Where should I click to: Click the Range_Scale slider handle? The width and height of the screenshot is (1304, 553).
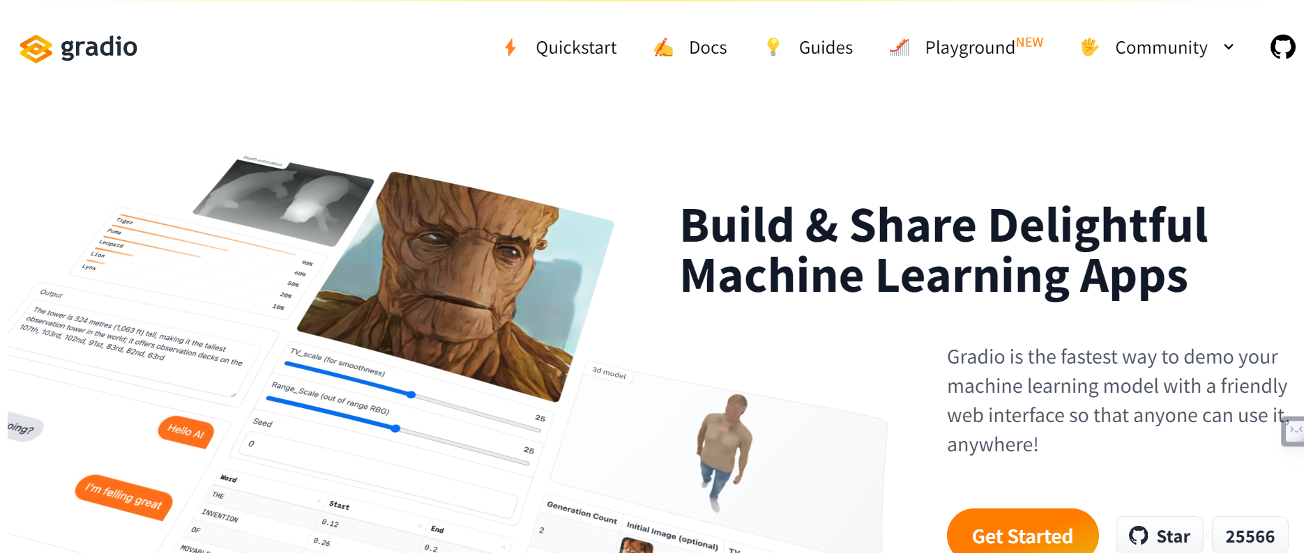(x=395, y=428)
